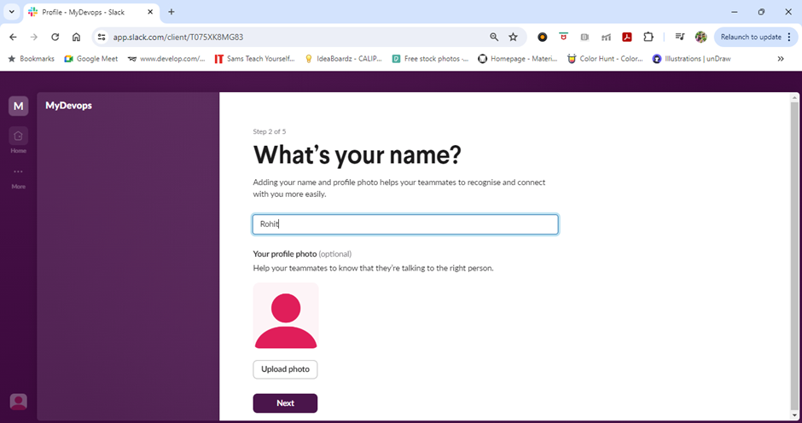Click the user avatar in Slack sidebar
Image resolution: width=802 pixels, height=423 pixels.
point(19,402)
